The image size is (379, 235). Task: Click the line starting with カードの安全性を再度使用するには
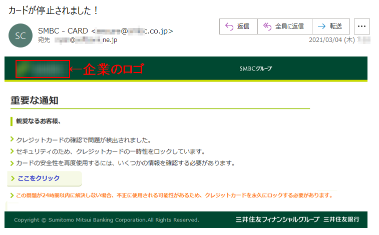pyautogui.click(x=126, y=163)
